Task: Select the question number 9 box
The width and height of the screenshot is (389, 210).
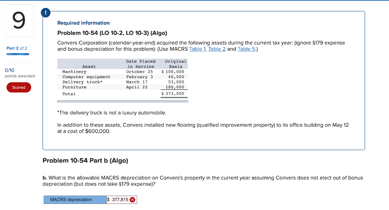Action: pos(19,21)
